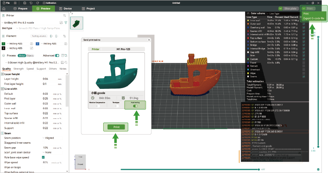Show Travel lines in legend
328x173 pixels.
[304, 63]
